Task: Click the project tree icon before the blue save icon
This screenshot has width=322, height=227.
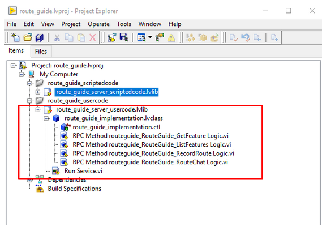Action: point(112,37)
